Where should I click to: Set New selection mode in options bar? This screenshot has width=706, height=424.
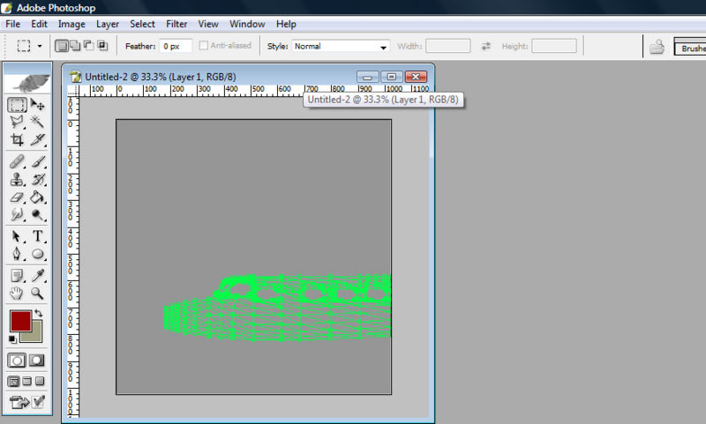click(x=62, y=46)
